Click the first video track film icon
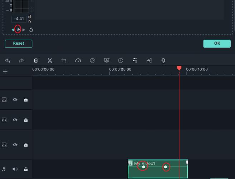Screen dimensions: 235x179 point(4,100)
